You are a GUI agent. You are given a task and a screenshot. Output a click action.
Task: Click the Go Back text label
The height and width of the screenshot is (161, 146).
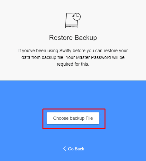(76, 149)
